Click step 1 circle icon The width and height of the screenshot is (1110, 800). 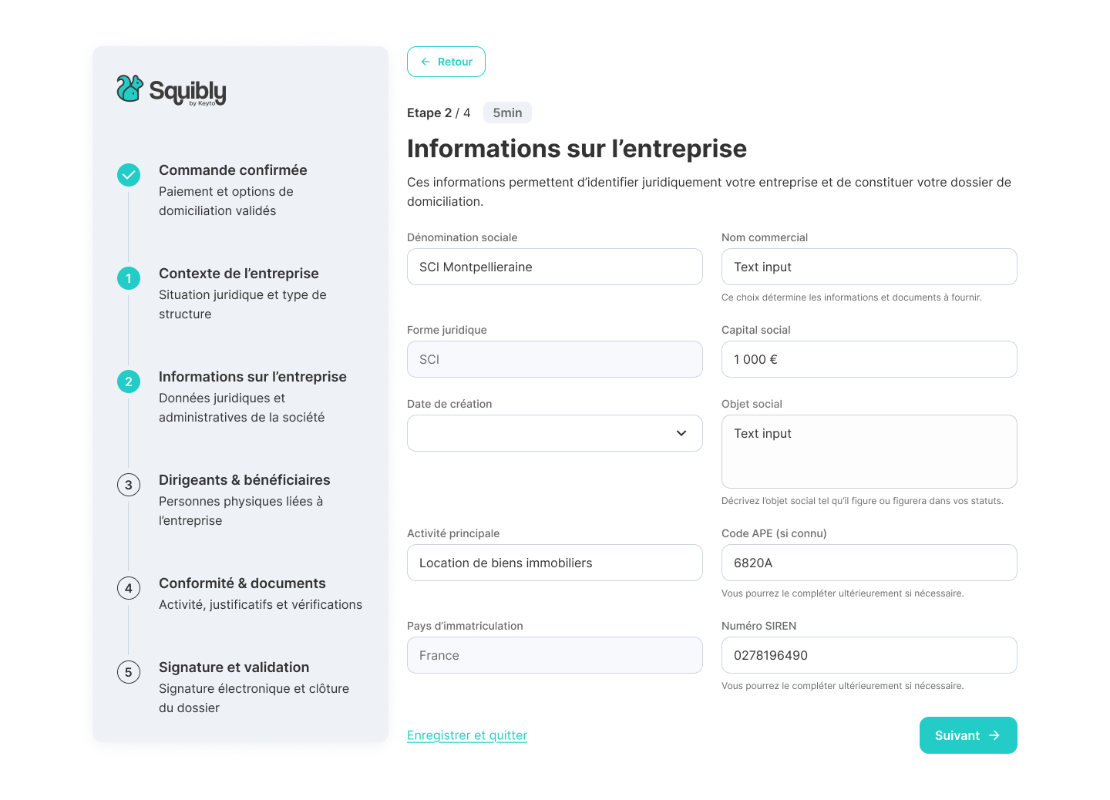click(129, 278)
